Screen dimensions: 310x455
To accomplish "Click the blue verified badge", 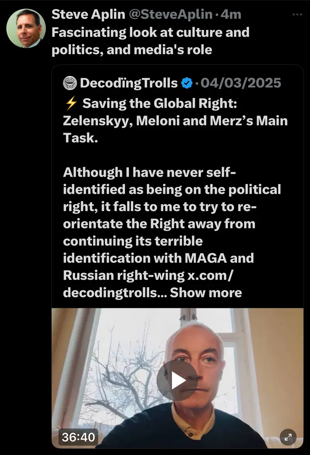I will [x=187, y=83].
